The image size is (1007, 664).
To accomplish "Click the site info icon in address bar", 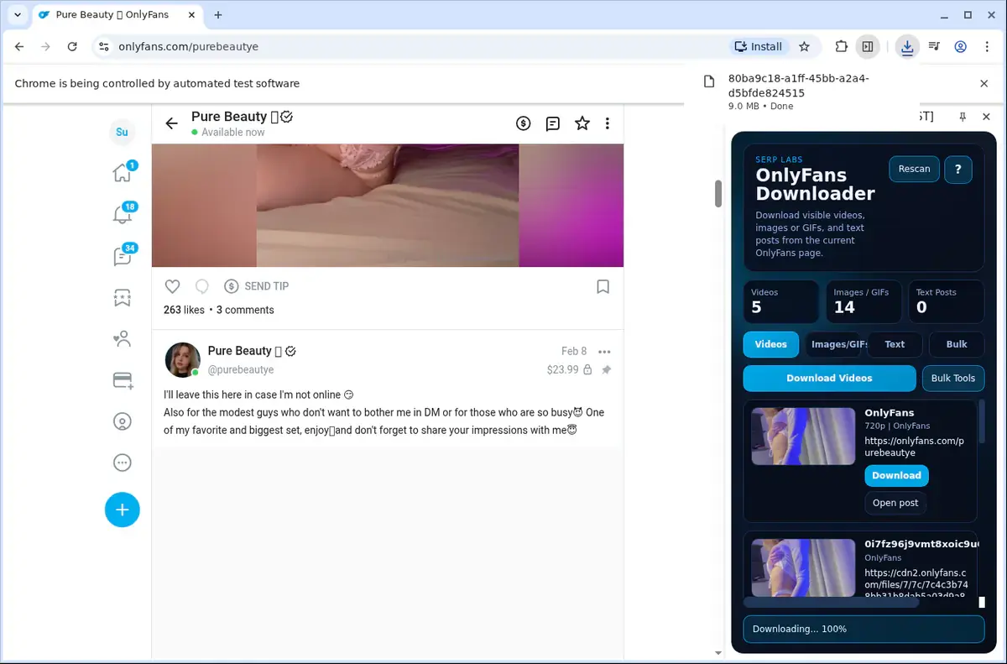I will pyautogui.click(x=103, y=47).
